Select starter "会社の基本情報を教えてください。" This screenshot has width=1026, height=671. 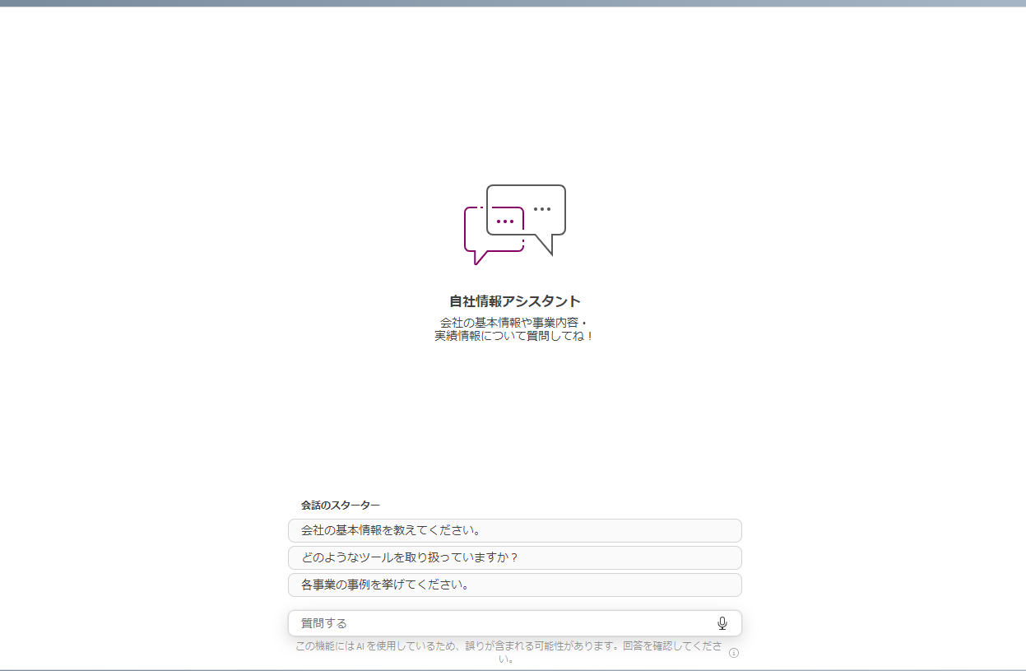click(514, 530)
